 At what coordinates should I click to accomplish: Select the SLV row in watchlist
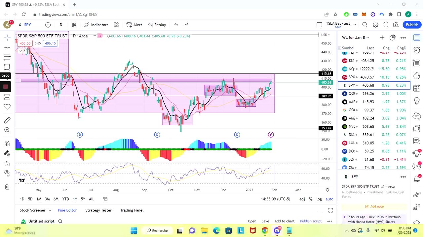click(x=374, y=159)
